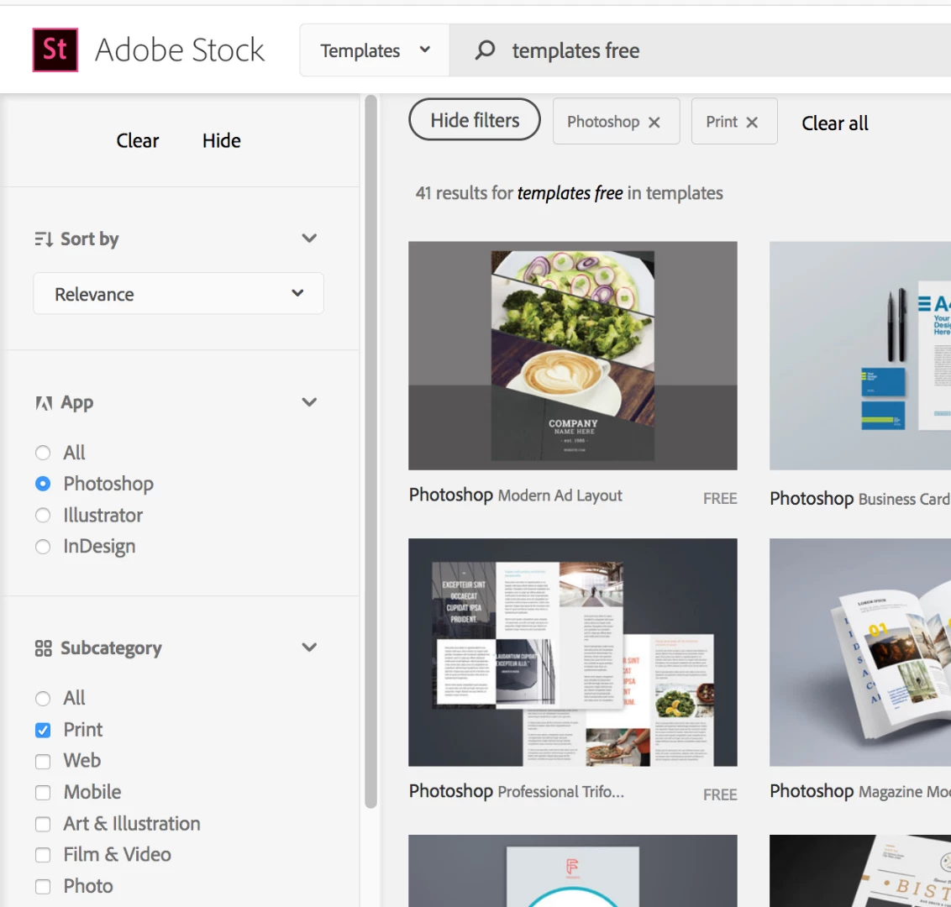Collapse the App section chevron
The height and width of the screenshot is (907, 951).
tap(309, 402)
